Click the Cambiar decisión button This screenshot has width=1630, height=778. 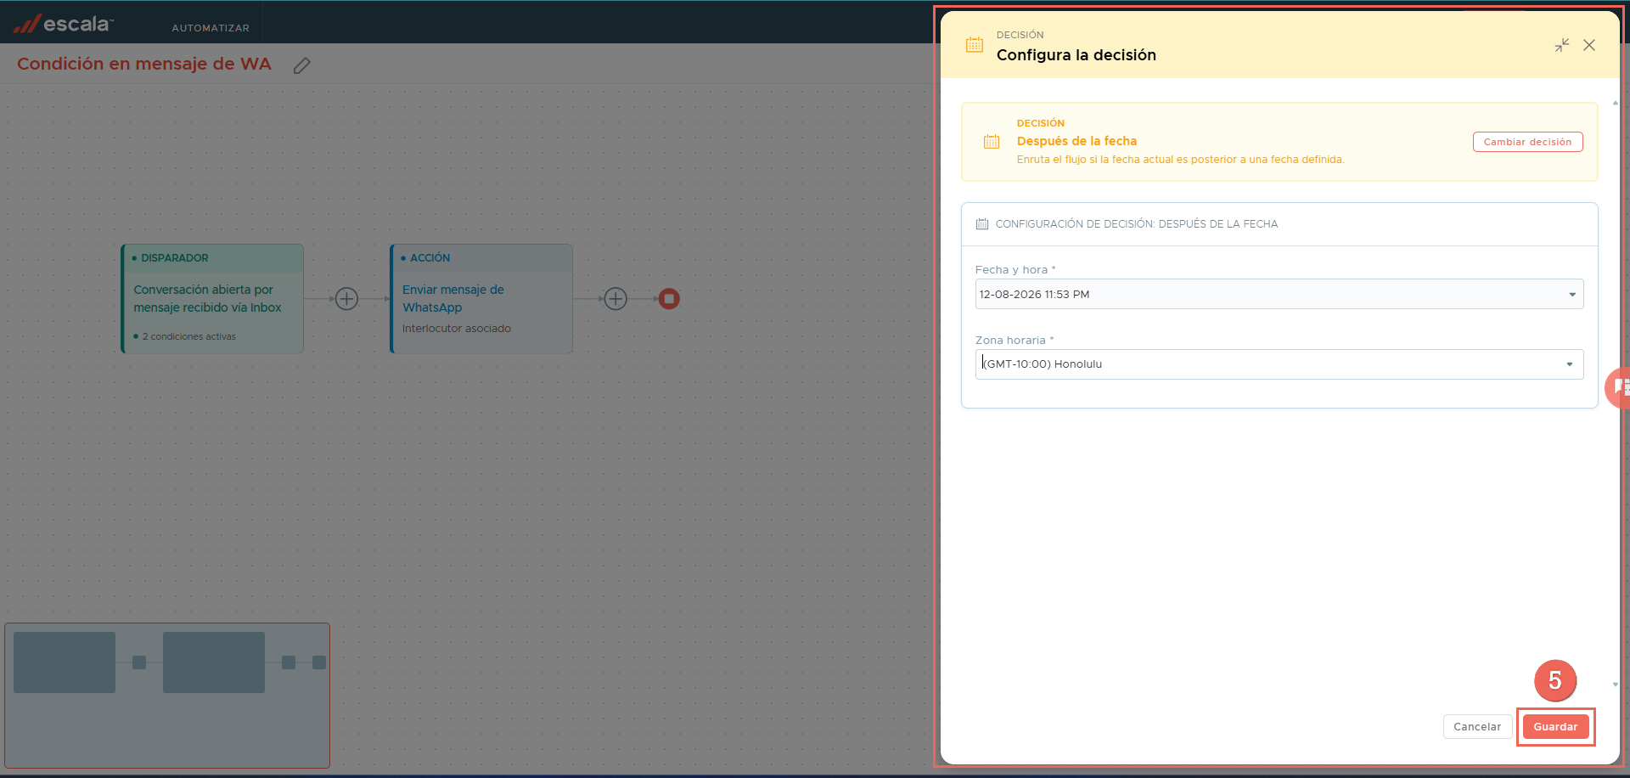[x=1527, y=142]
